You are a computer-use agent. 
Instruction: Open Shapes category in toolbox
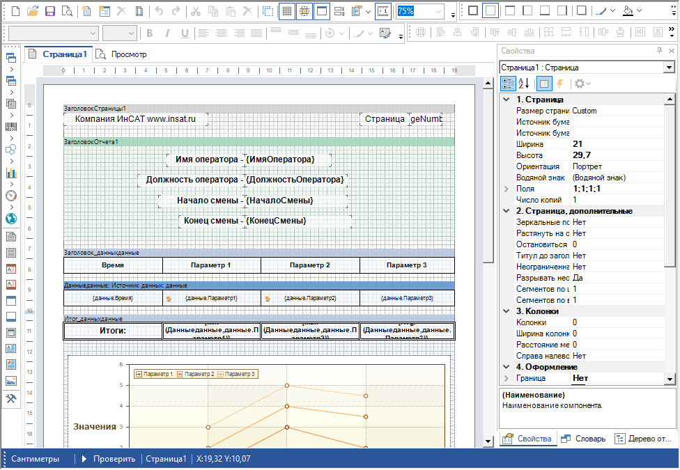click(x=11, y=150)
